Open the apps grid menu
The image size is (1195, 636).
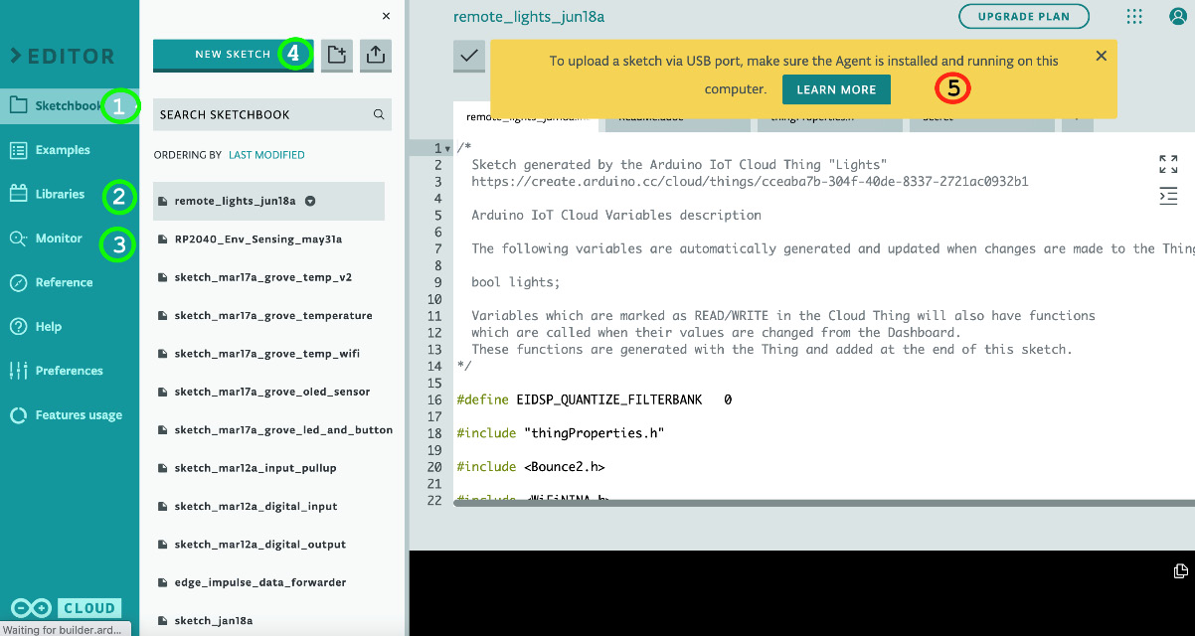(x=1134, y=16)
